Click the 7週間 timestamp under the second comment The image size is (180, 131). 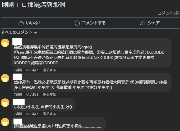coord(18,94)
